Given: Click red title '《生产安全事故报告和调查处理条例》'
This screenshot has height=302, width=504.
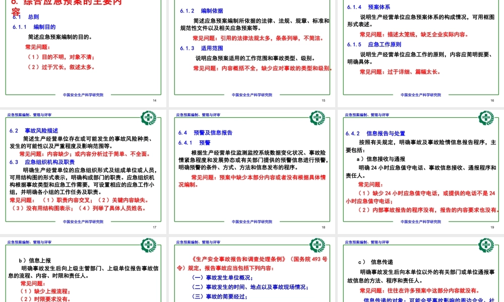Looking at the screenshot, I should coord(238,259).
